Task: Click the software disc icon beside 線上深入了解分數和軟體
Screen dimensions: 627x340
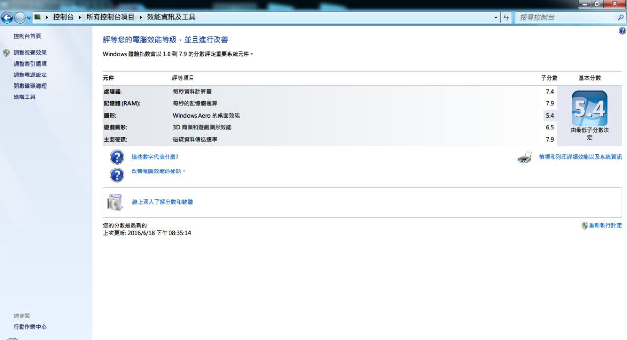Action: tap(115, 202)
